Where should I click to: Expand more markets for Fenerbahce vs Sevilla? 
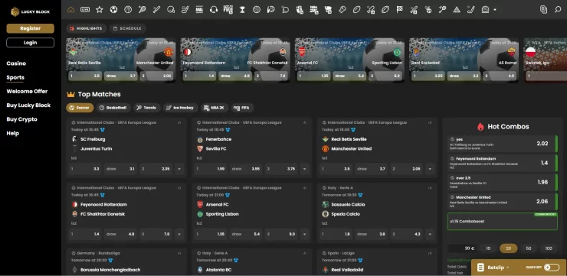pos(304,169)
